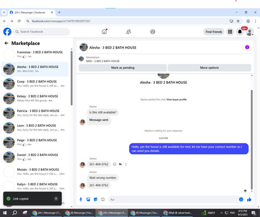Click the Wait wrong number message
This screenshot has height=217, width=260.
[x=102, y=178]
